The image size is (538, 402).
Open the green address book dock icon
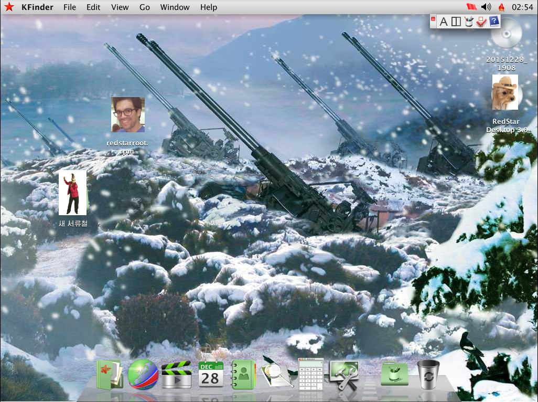[x=243, y=375]
